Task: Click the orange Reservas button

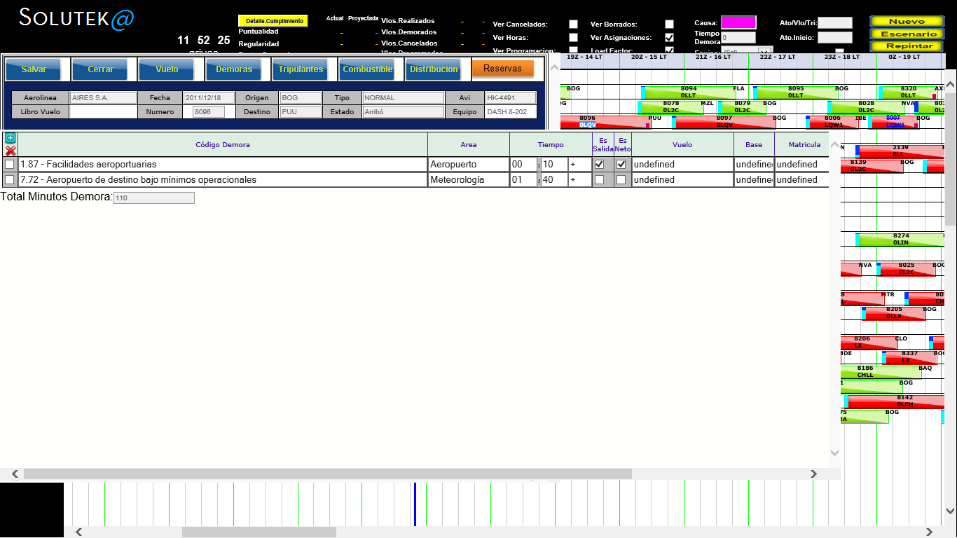Action: click(x=502, y=69)
